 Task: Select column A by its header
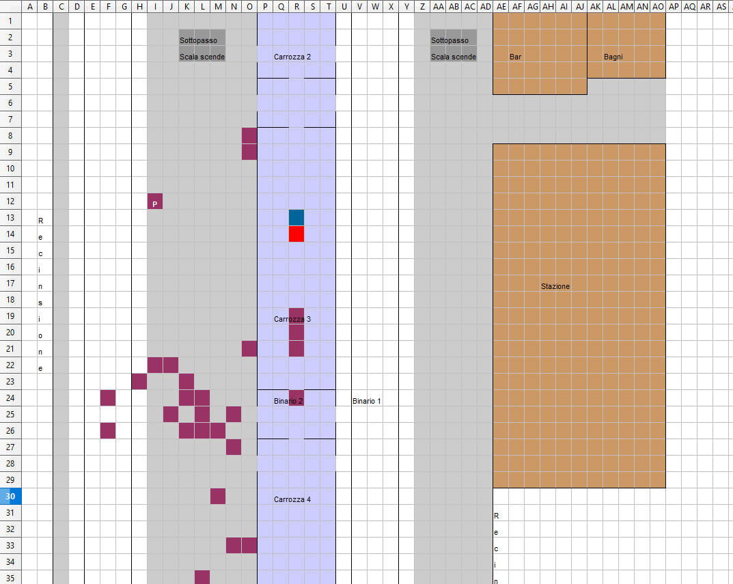(x=30, y=6)
